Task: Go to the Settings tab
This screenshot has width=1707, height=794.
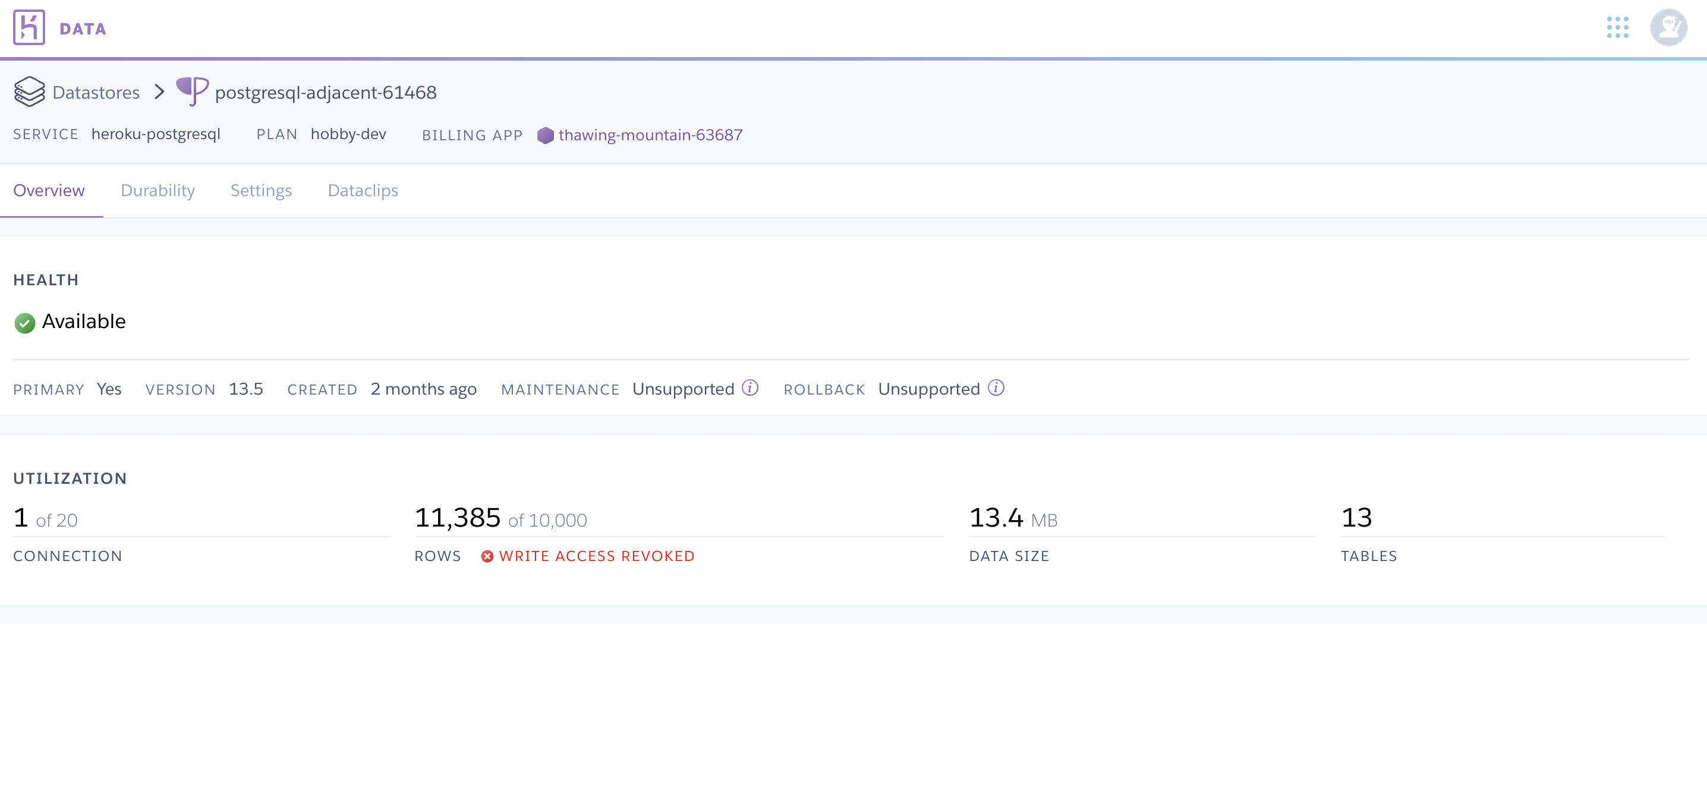Action: point(261,191)
